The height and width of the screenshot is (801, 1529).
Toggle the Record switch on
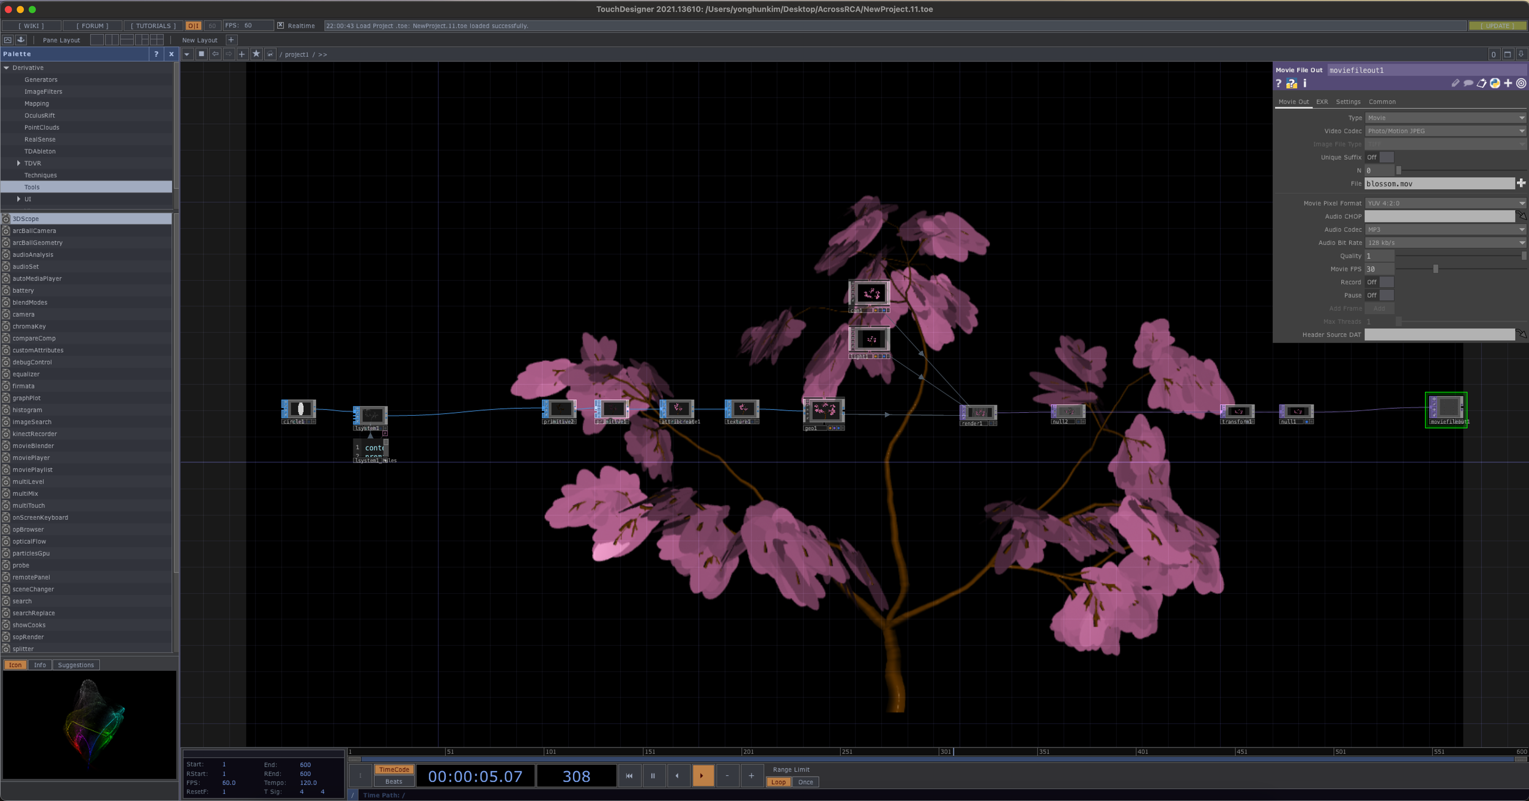[1380, 282]
